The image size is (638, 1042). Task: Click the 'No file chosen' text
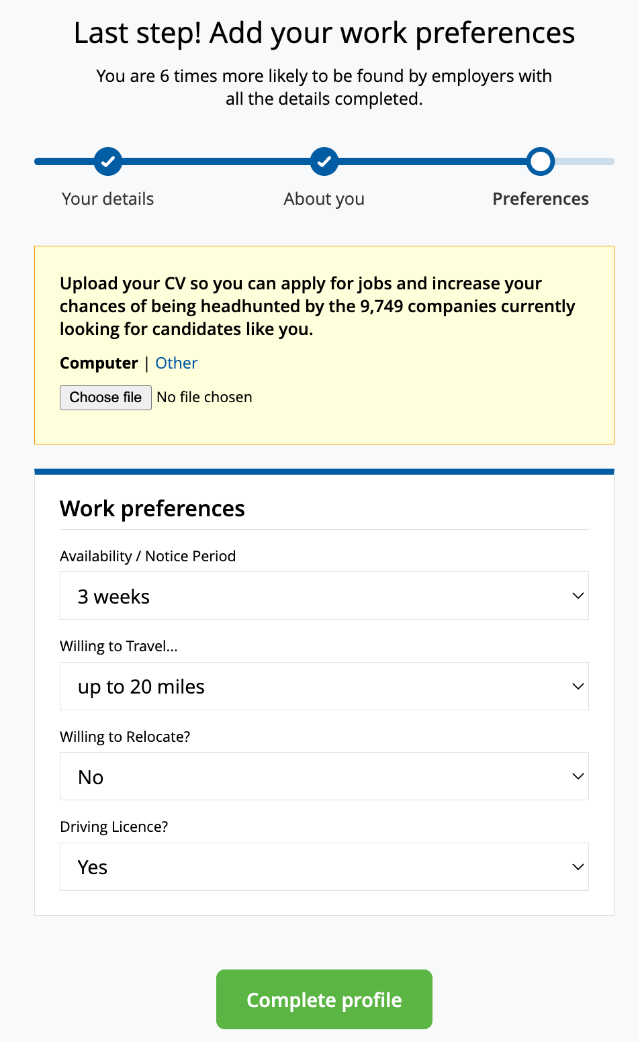point(204,397)
